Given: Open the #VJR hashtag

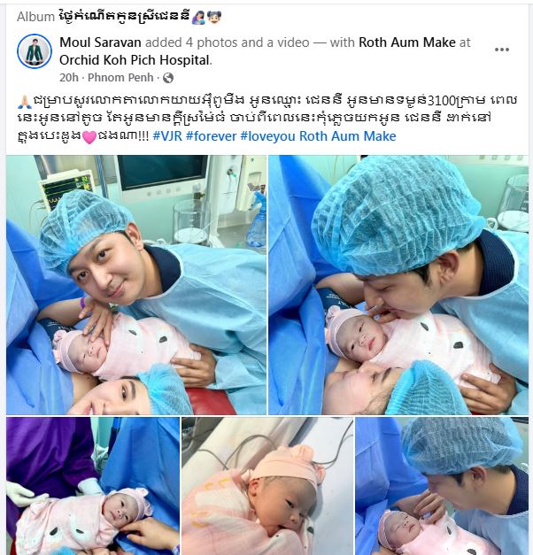Looking at the screenshot, I should click(167, 136).
